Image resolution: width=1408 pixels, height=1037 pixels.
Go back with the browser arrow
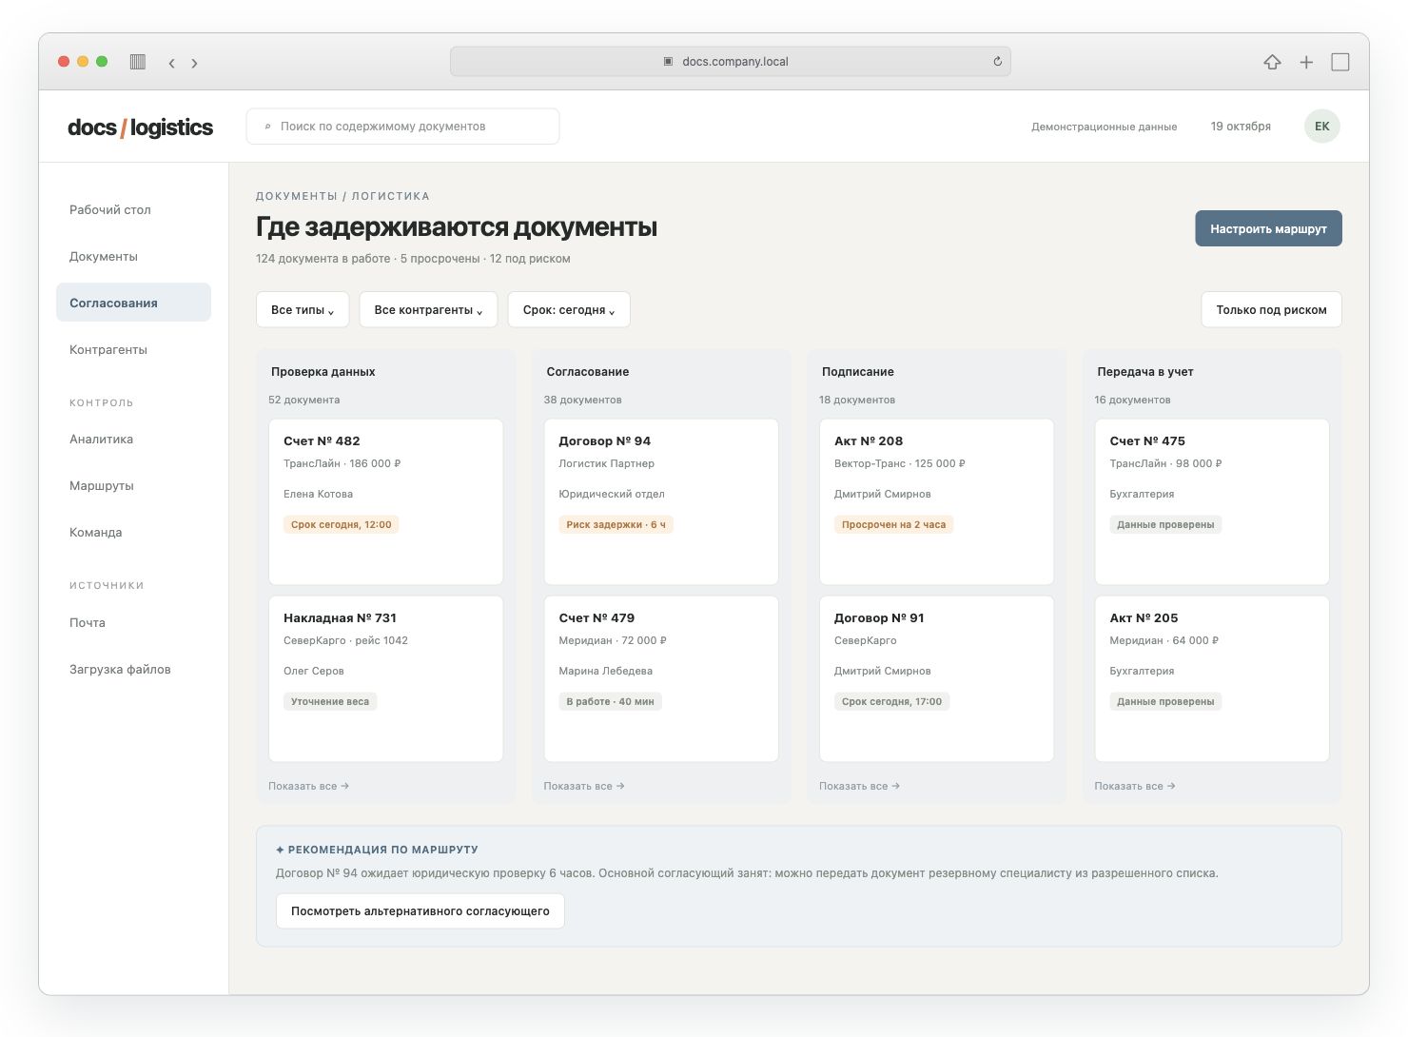[171, 63]
